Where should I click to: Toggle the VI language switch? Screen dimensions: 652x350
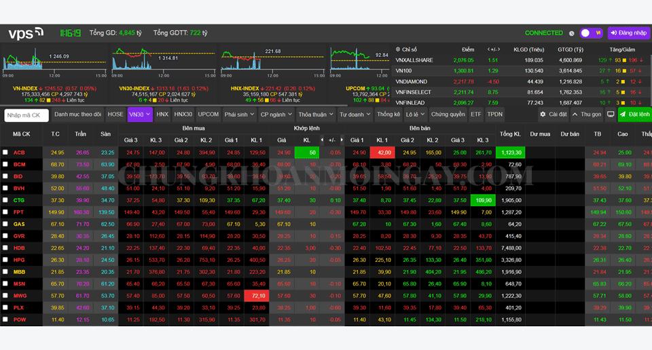[591, 33]
